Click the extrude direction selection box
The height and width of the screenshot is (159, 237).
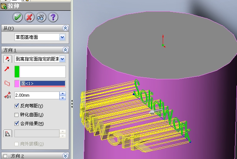tap(43, 72)
